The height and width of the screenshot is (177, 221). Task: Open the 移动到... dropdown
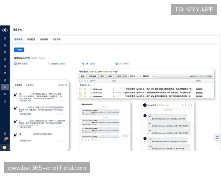click(x=148, y=76)
